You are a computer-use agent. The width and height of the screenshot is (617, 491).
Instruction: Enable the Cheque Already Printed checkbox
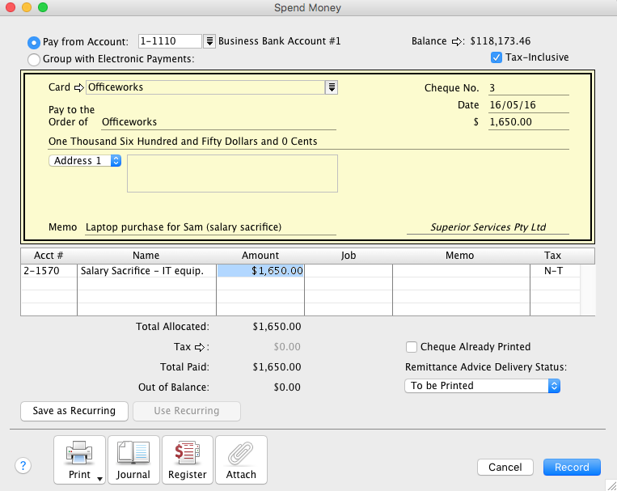412,347
